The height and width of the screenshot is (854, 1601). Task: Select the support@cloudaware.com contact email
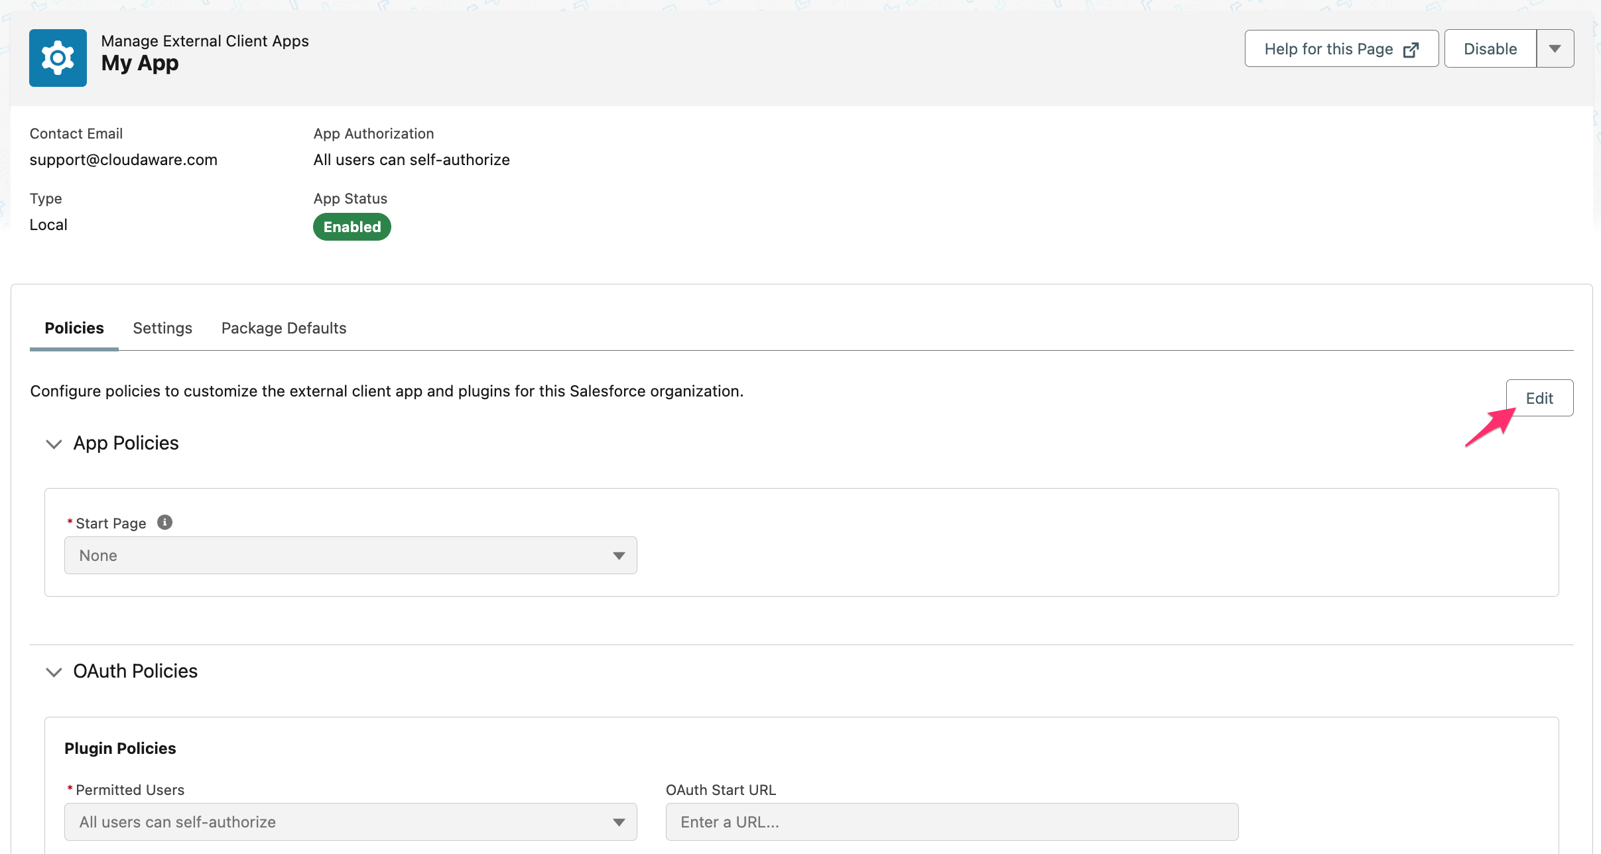(123, 159)
